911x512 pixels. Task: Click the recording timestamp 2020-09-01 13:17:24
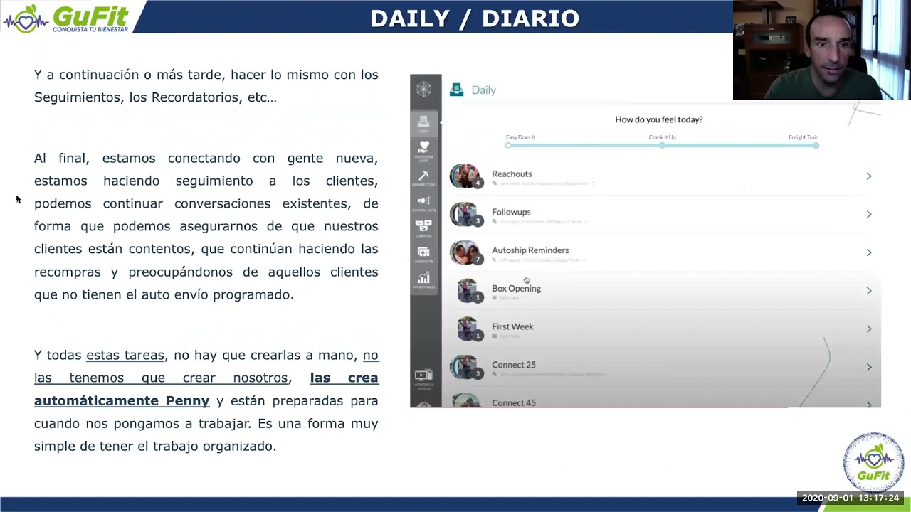pyautogui.click(x=851, y=498)
